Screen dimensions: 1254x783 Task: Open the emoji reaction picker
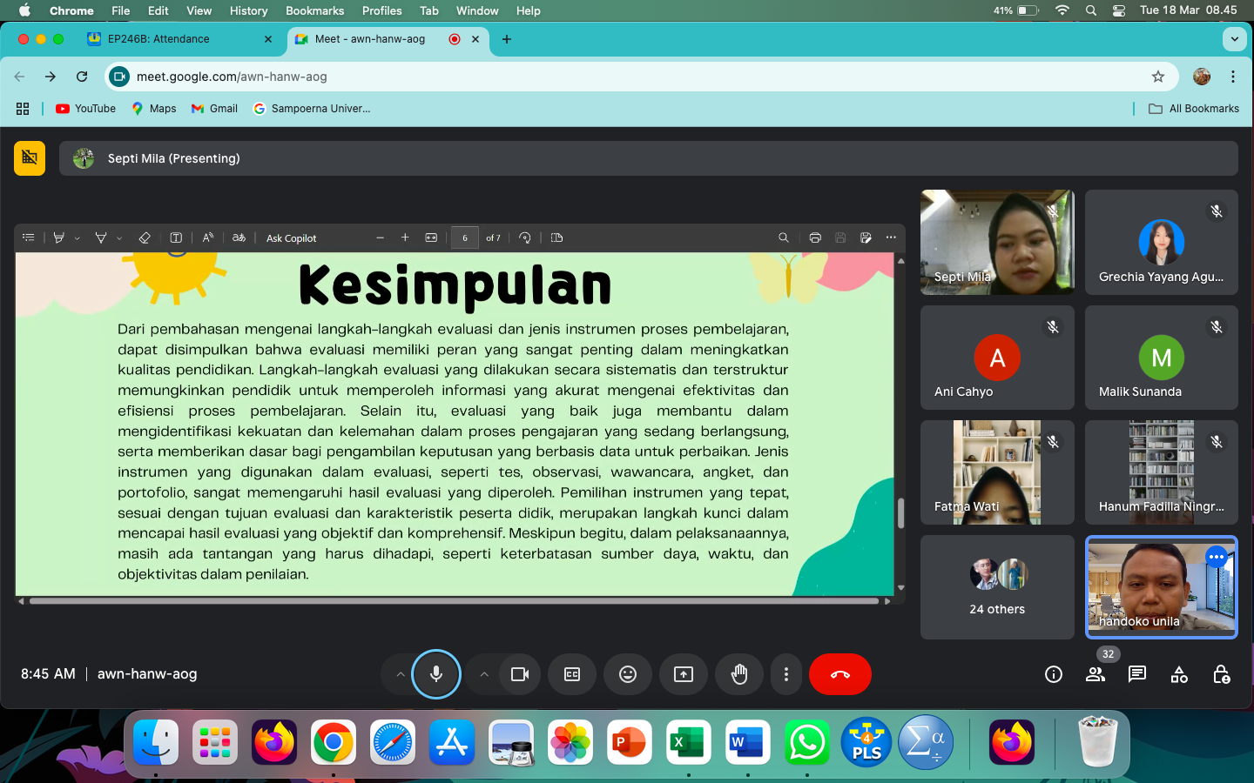pyautogui.click(x=628, y=674)
